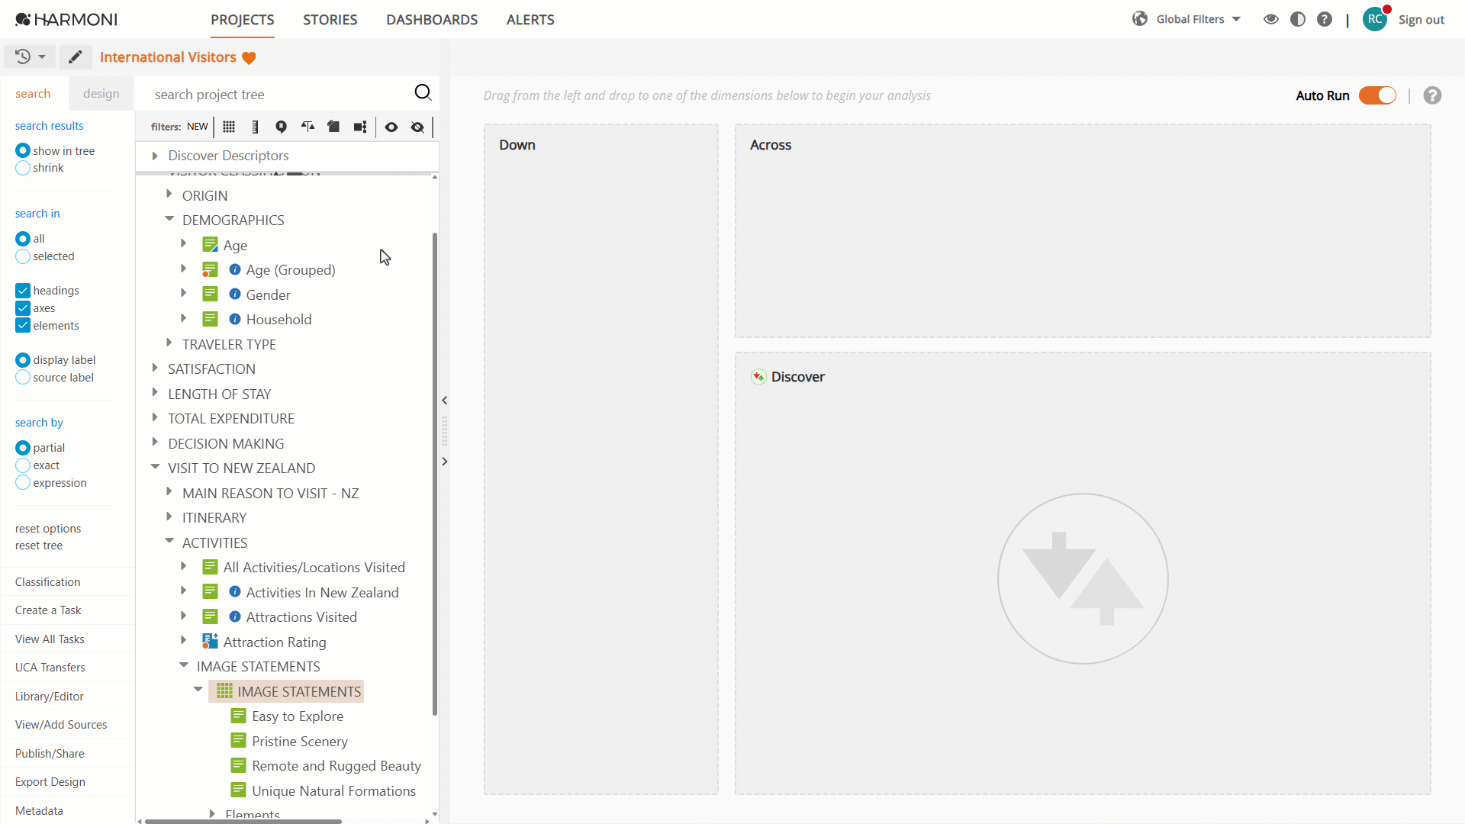This screenshot has height=824, width=1465.
Task: Open the PROJECTS tab
Action: [243, 20]
